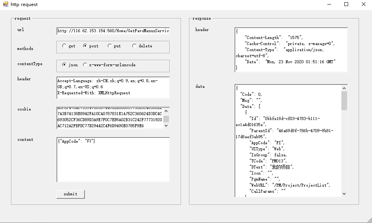Set contentType to x-www-form-urlencode

click(x=85, y=65)
